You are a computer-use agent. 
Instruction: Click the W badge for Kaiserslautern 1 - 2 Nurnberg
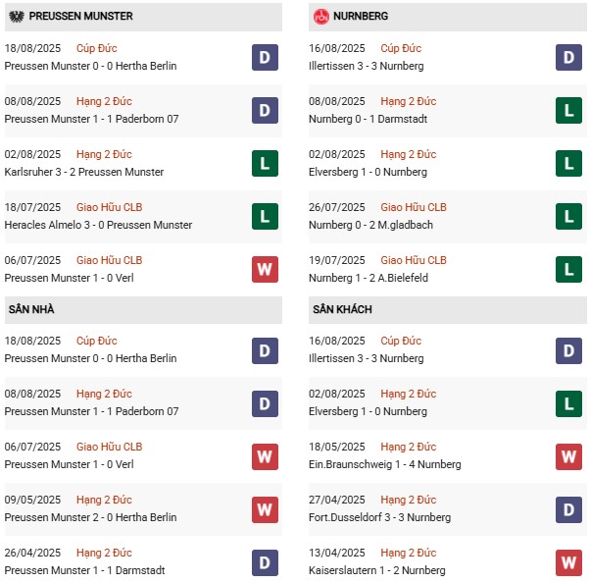568,563
